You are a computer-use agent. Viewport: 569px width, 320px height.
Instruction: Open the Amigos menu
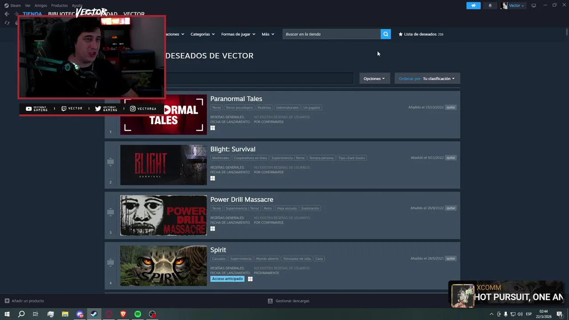pos(41,5)
